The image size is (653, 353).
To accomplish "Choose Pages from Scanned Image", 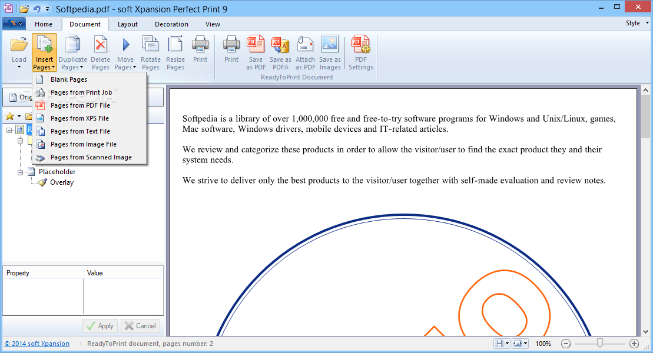I will pos(90,157).
